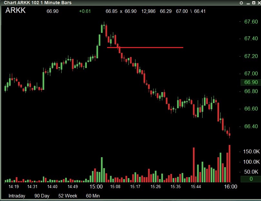
Task: Click the ARKK ticker symbol
Action: pyautogui.click(x=15, y=10)
